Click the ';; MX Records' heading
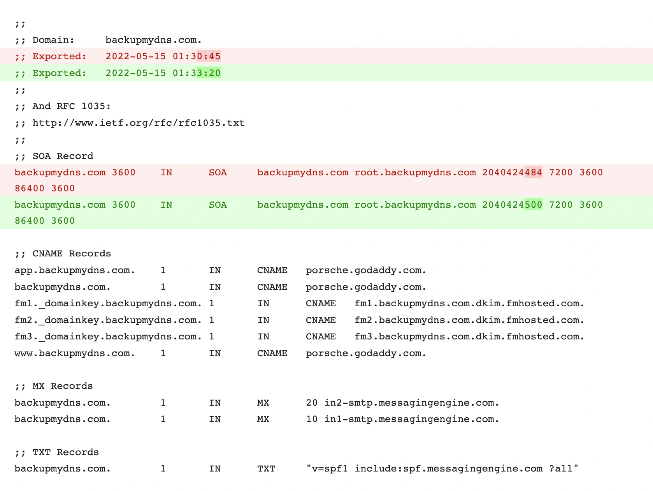Image resolution: width=653 pixels, height=491 pixels. (x=54, y=386)
